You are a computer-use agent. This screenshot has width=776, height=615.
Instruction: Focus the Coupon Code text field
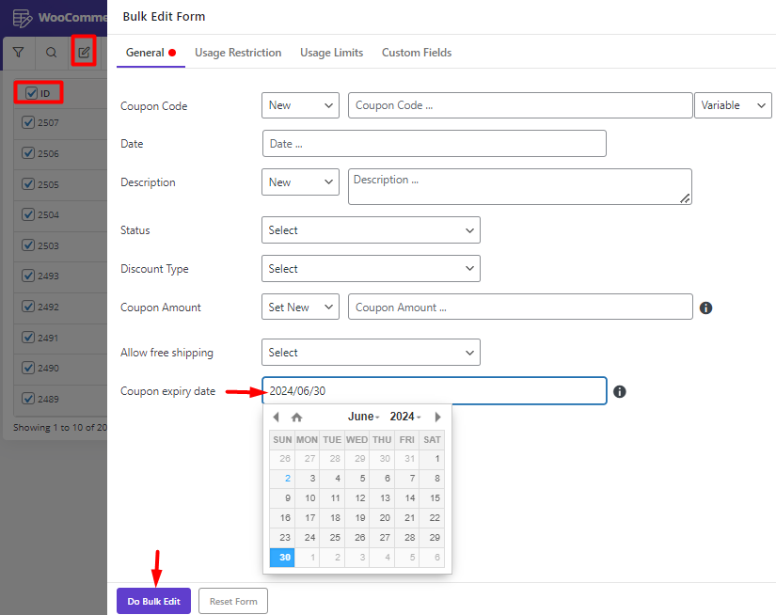coord(520,105)
